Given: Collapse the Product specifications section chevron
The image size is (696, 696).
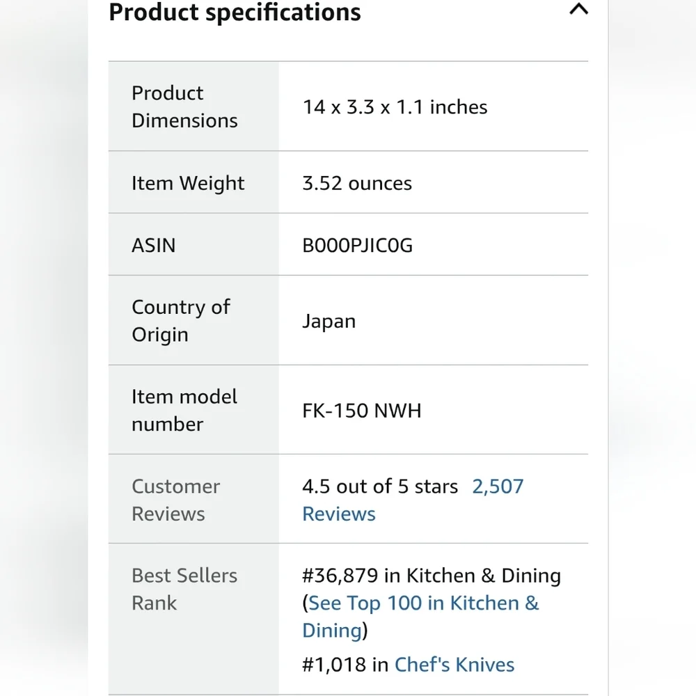Looking at the screenshot, I should [x=578, y=9].
